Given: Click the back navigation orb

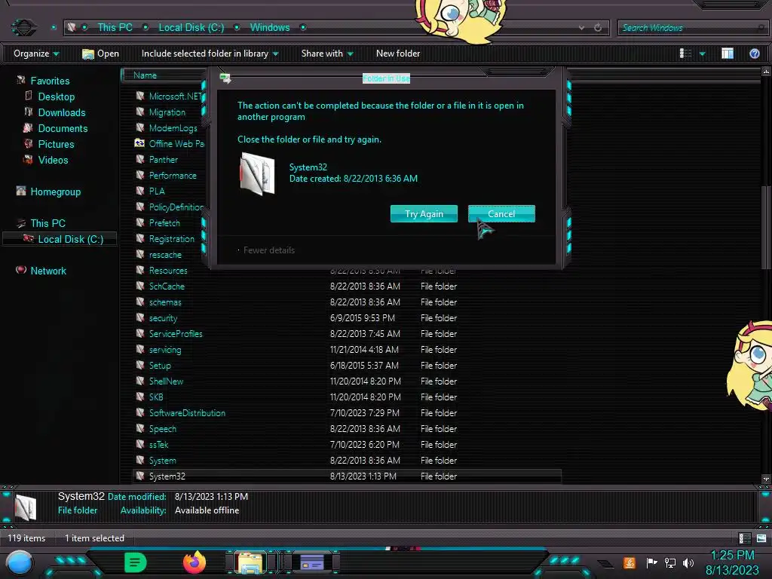Looking at the screenshot, I should [23, 27].
